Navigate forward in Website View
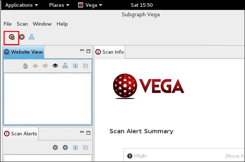The width and height of the screenshot is (245, 162). click(45, 66)
